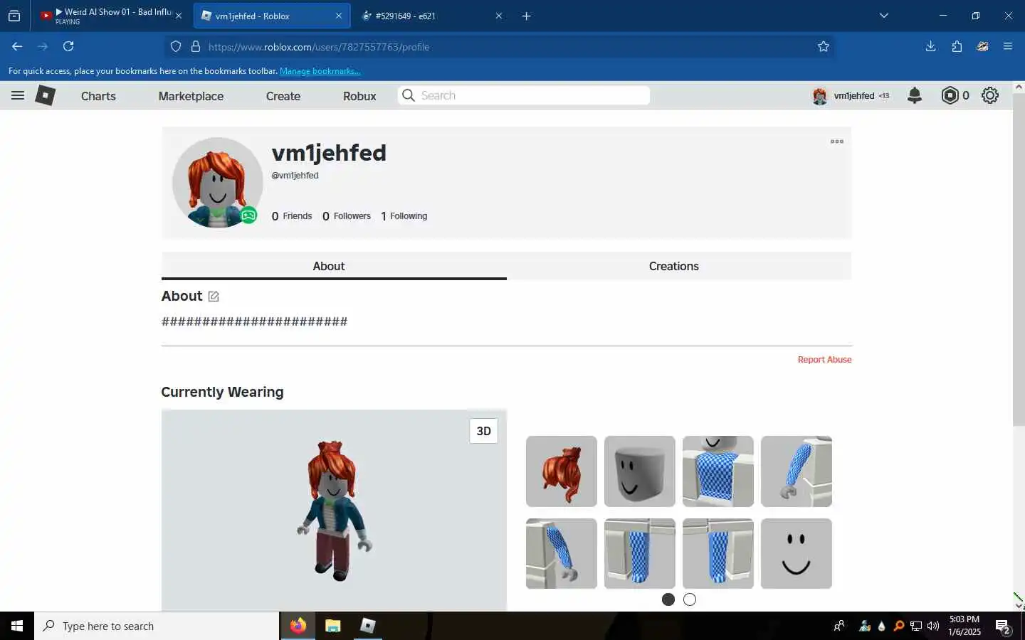Switch to the Weird AI Show tab

click(112, 16)
